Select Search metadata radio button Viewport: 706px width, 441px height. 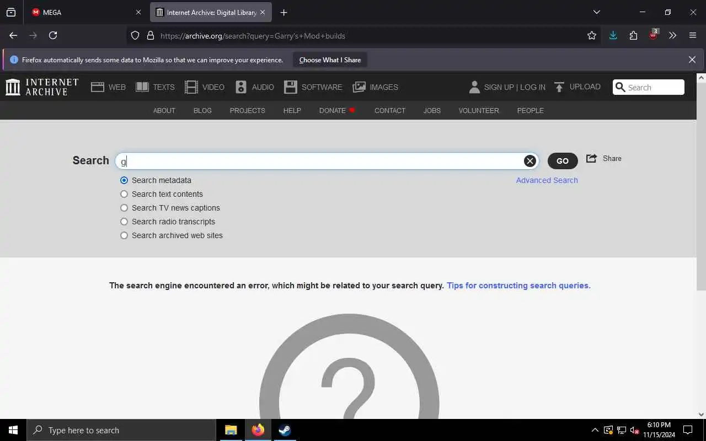pyautogui.click(x=124, y=180)
